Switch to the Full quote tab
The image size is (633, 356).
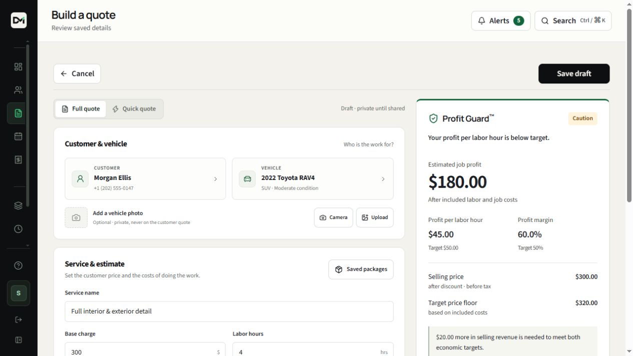point(81,109)
